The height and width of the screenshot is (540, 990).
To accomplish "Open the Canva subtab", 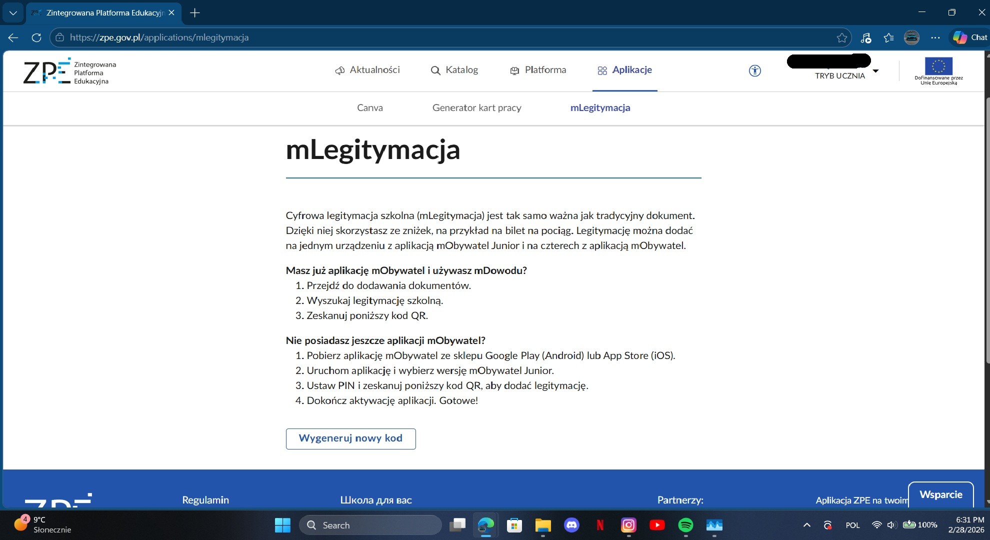I will (369, 107).
